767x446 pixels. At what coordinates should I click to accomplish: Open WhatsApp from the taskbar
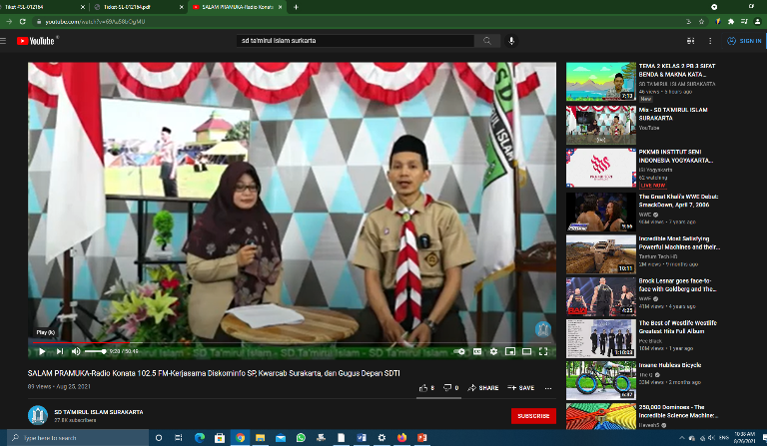click(x=301, y=438)
